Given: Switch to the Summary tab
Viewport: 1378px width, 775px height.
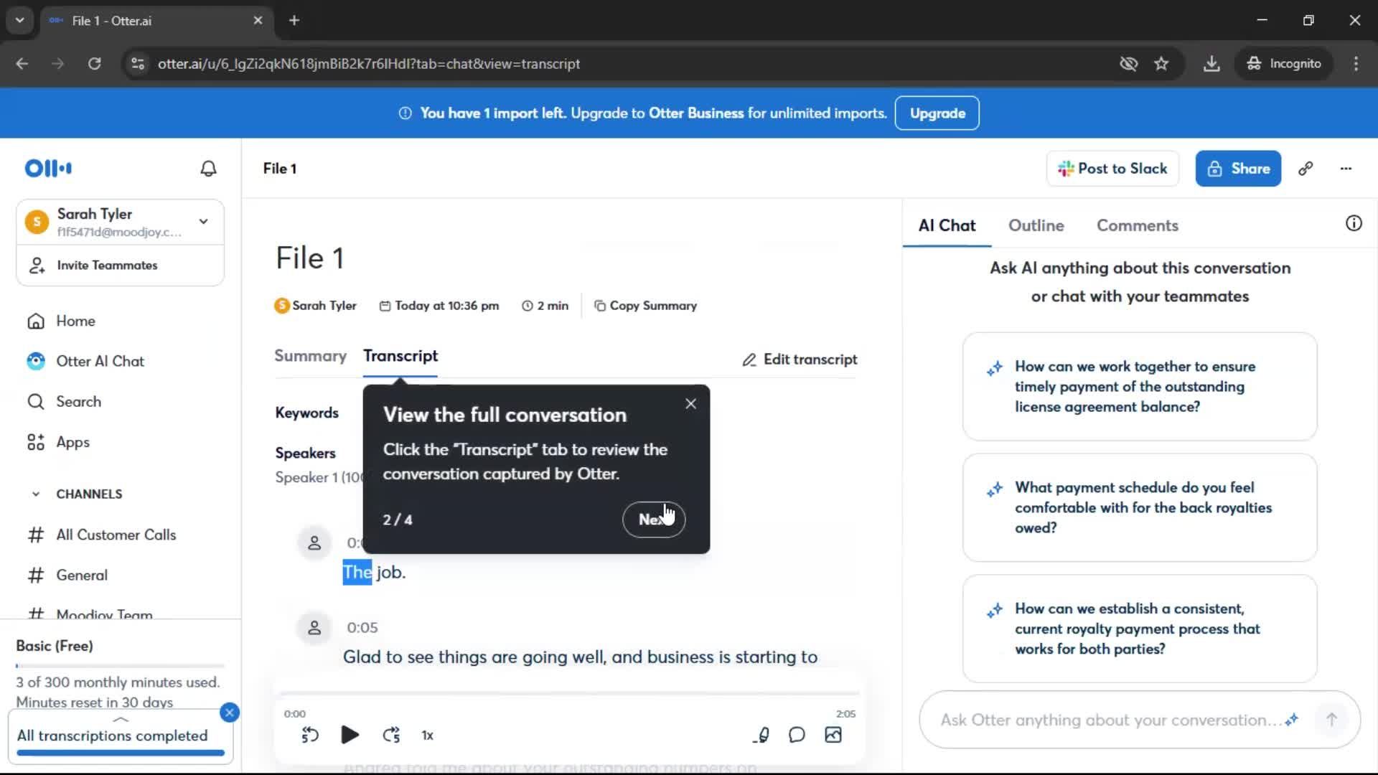Looking at the screenshot, I should [310, 356].
